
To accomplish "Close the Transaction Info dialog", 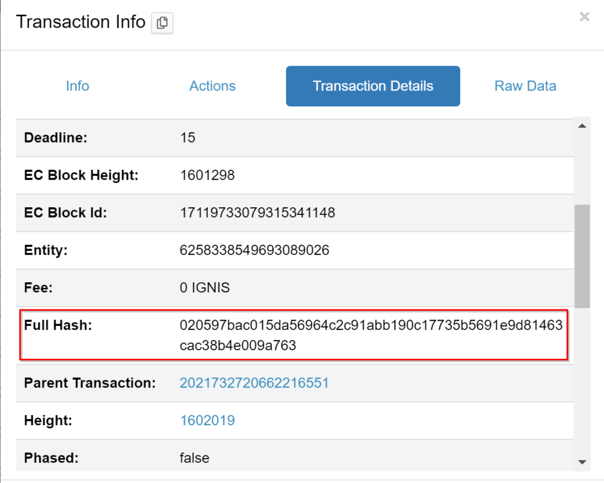I will pyautogui.click(x=585, y=17).
